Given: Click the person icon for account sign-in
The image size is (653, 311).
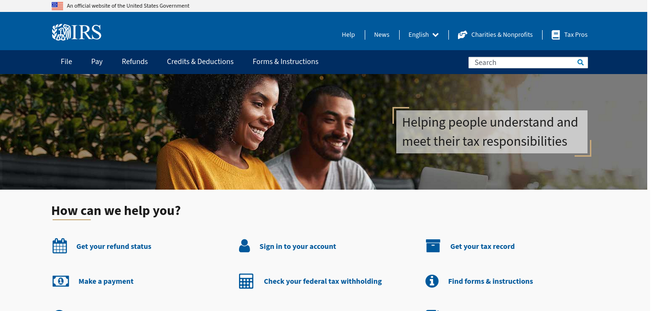Looking at the screenshot, I should pos(244,246).
